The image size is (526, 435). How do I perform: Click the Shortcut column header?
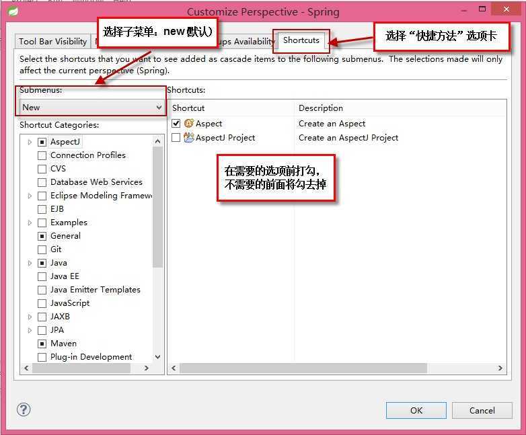pyautogui.click(x=231, y=108)
